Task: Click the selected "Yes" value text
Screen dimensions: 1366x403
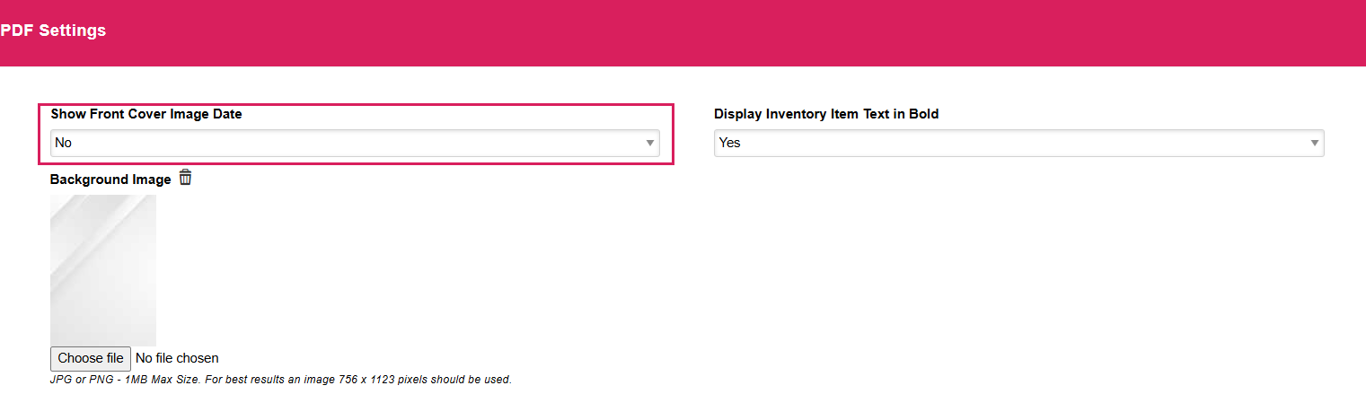Action: tap(729, 144)
